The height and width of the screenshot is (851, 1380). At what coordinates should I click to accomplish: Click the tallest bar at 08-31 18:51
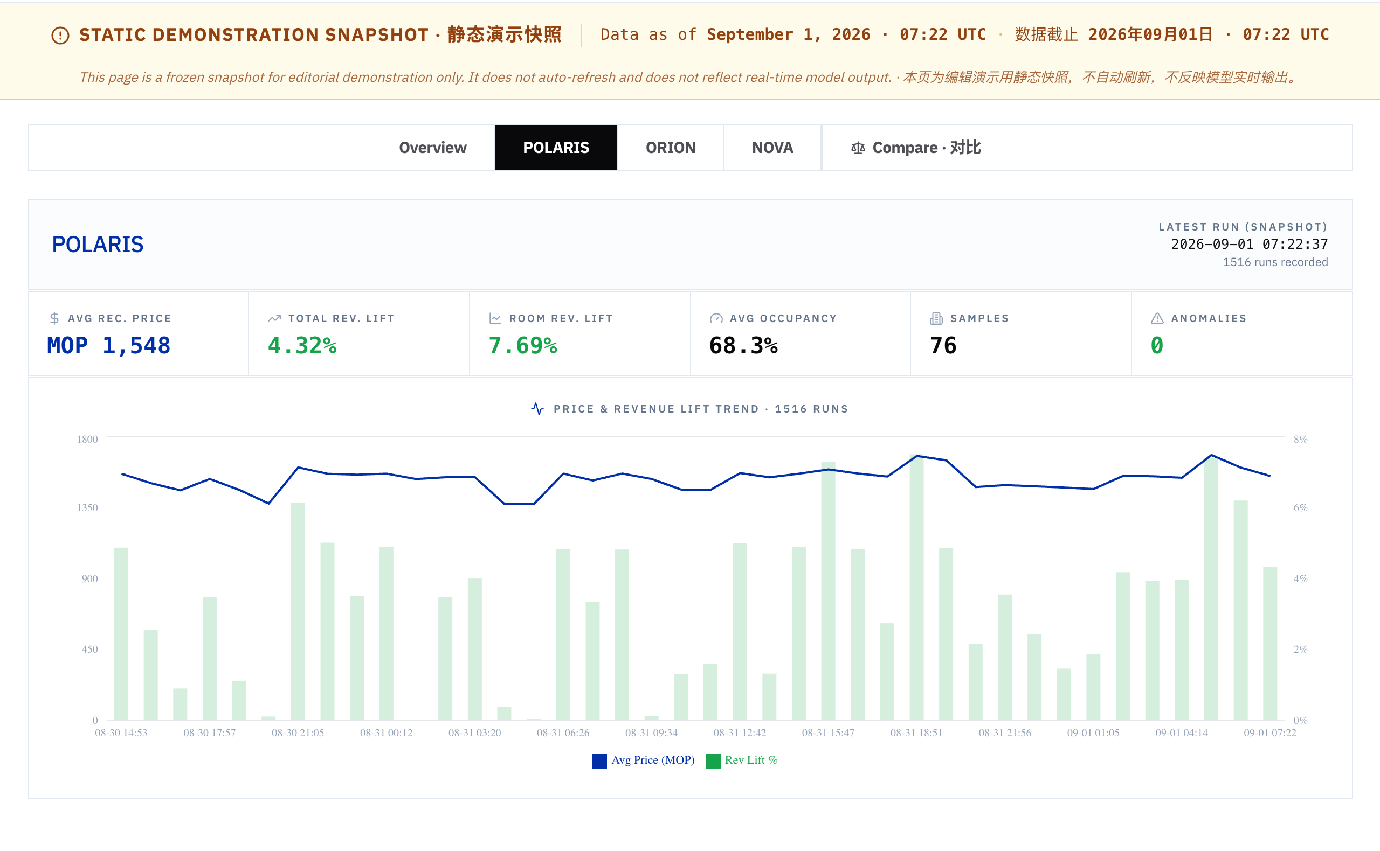(916, 588)
